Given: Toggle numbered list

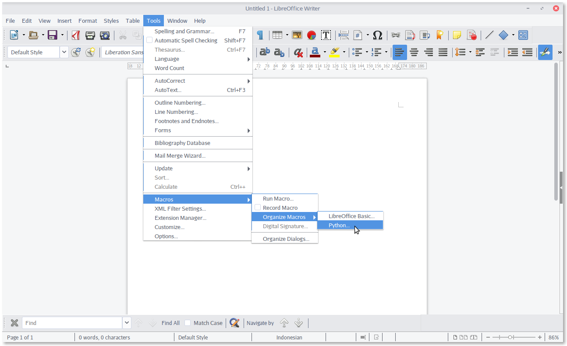Looking at the screenshot, I should 376,52.
